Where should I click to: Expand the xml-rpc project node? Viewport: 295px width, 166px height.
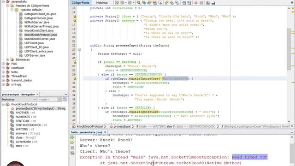(3, 84)
